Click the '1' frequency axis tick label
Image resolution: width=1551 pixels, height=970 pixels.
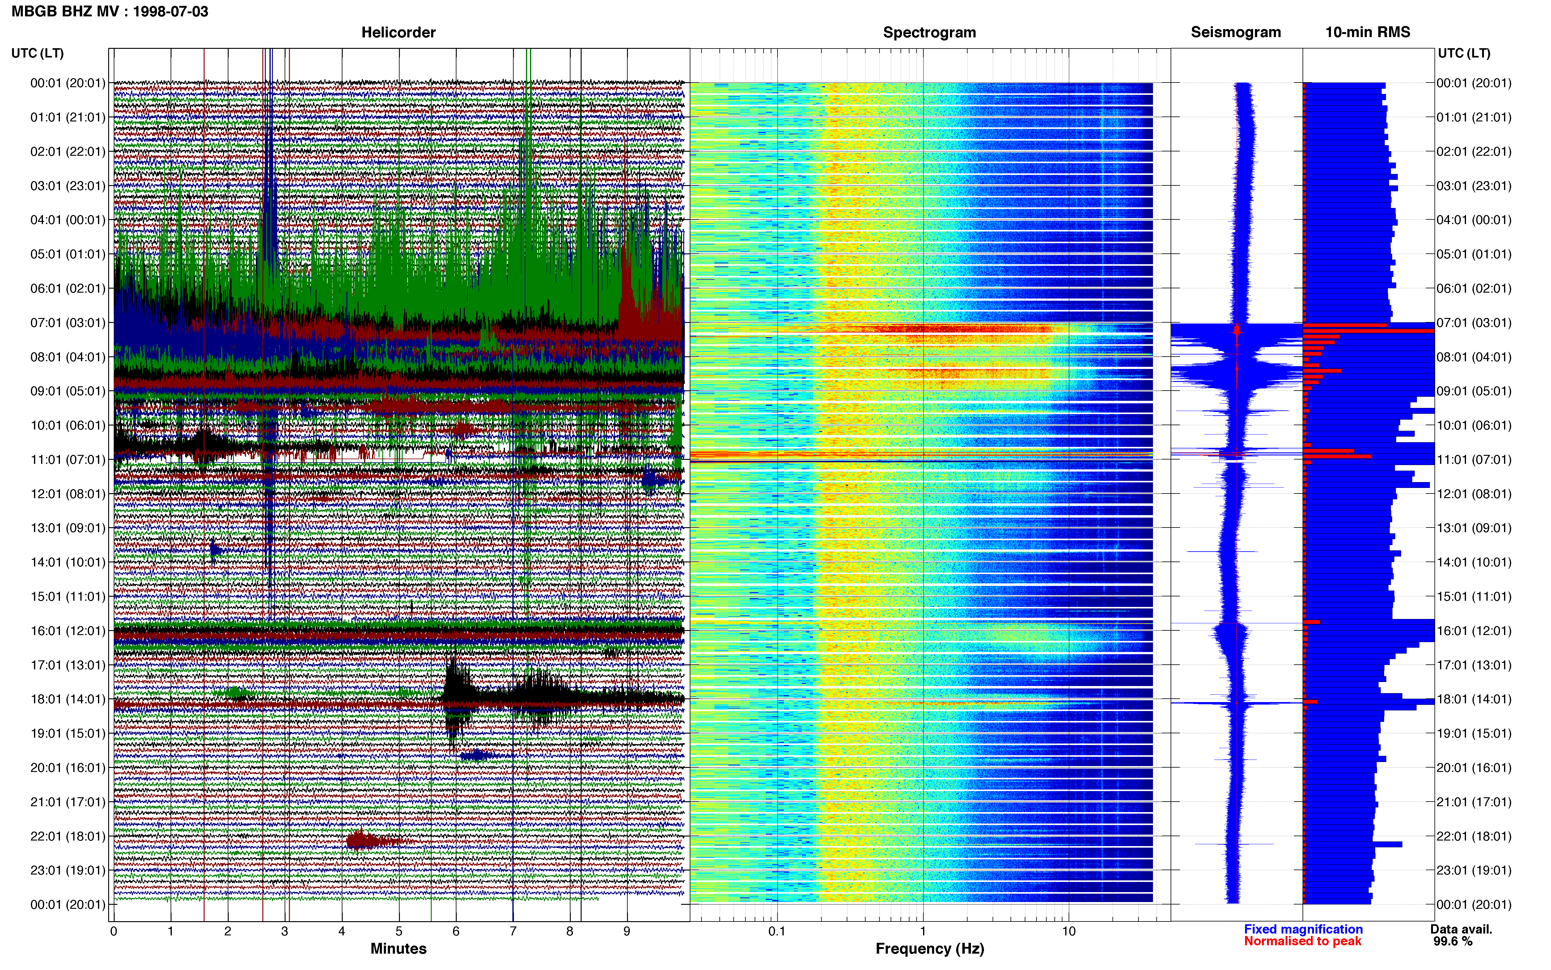(x=923, y=931)
